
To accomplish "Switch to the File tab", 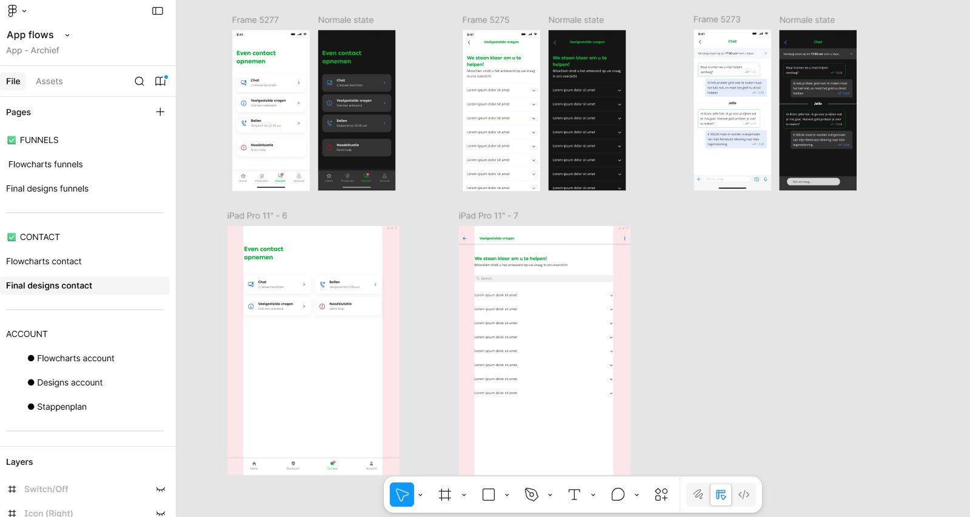I will tap(13, 81).
